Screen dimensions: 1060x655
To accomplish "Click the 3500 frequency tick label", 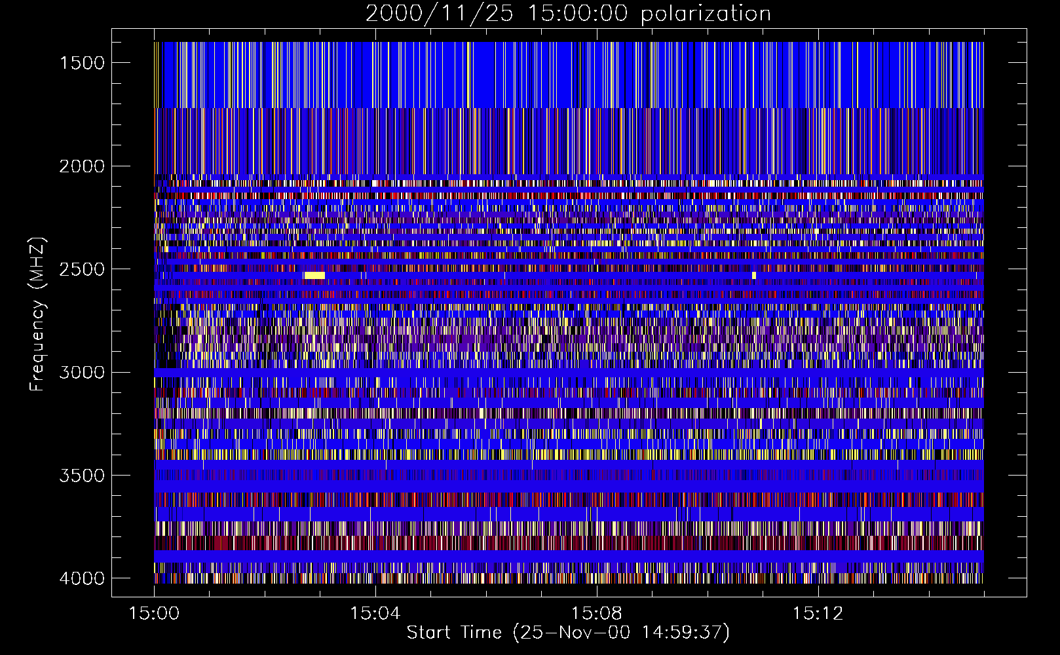I will 82,476.
